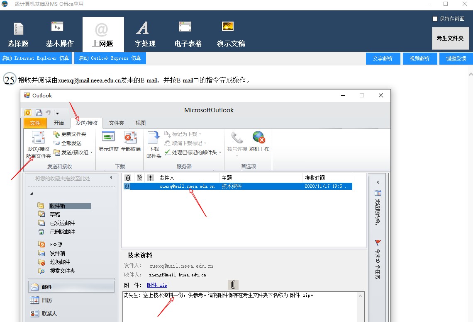This screenshot has height=322, width=473.
Task: Click the save-all quick access icon
Action: click(39, 113)
